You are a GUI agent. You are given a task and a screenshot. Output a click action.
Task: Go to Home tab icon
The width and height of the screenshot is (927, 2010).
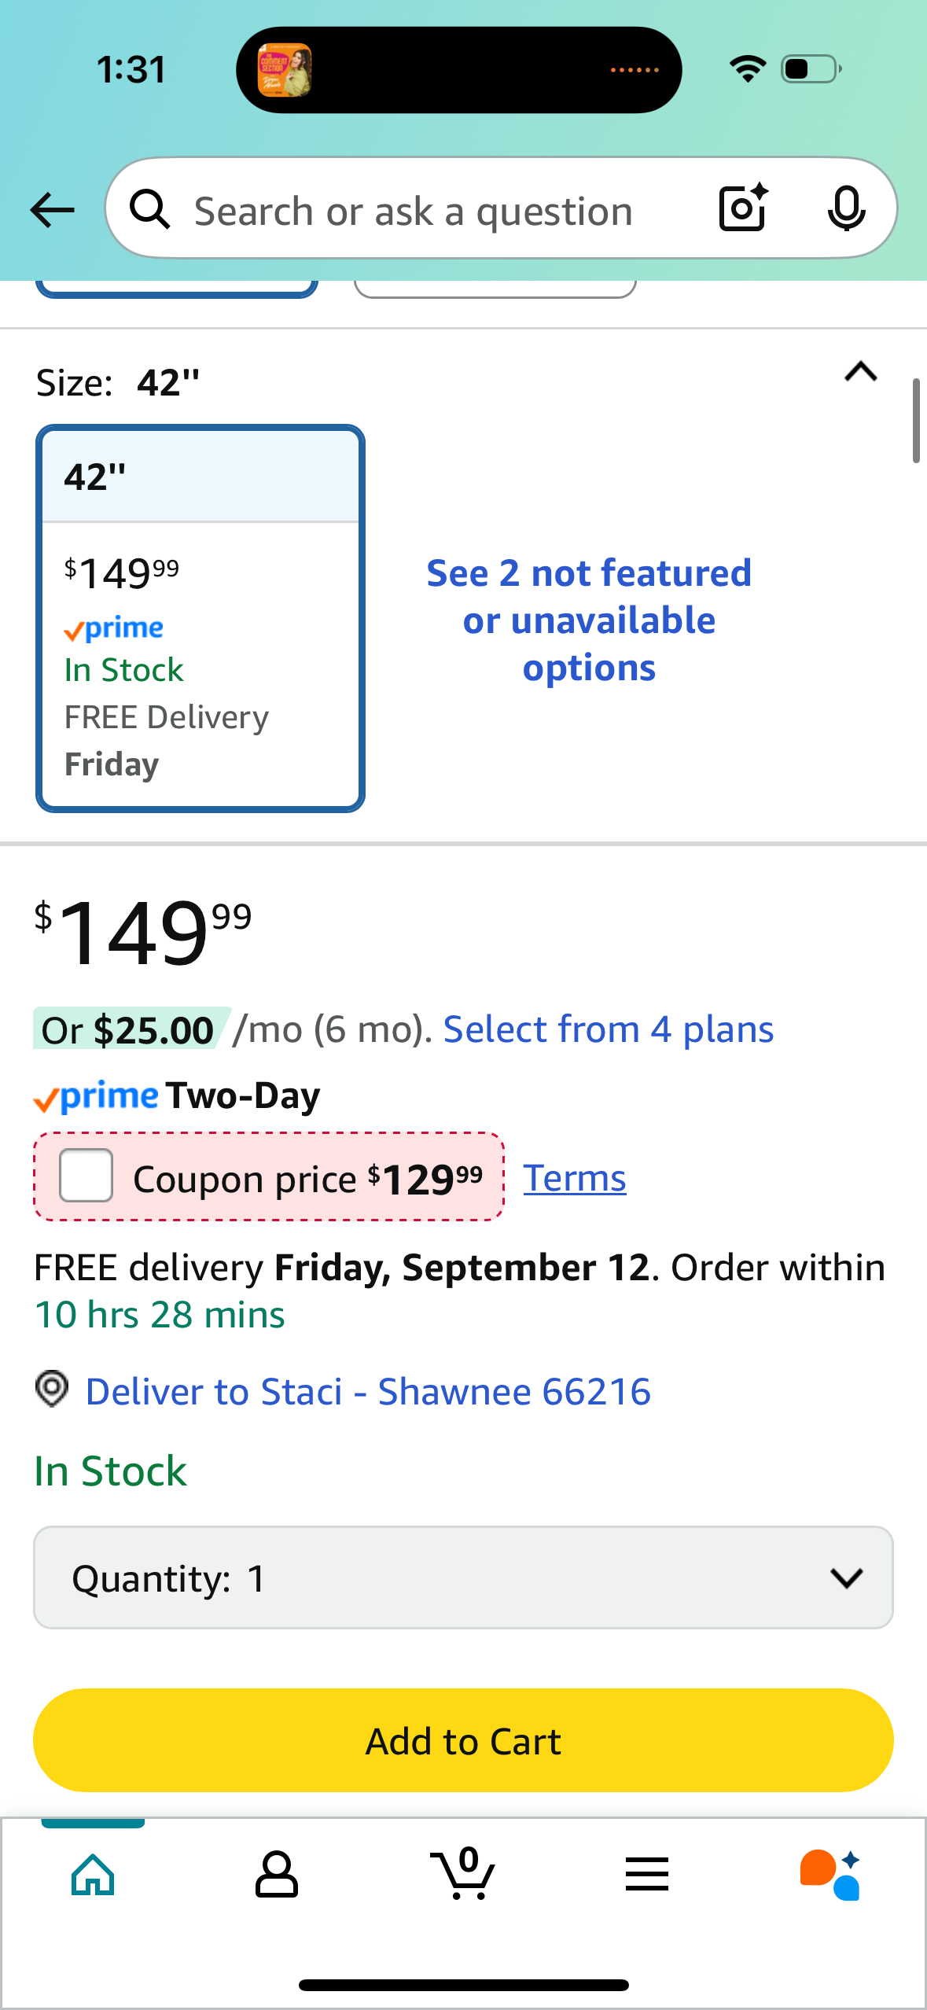tap(93, 1875)
